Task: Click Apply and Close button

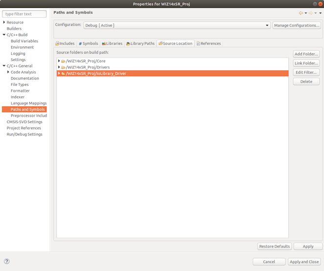Action: tap(304, 262)
